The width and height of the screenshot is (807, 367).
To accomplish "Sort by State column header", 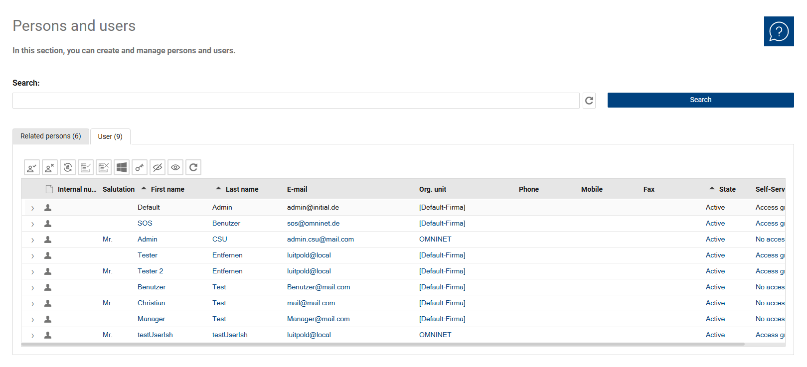I will pyautogui.click(x=727, y=189).
